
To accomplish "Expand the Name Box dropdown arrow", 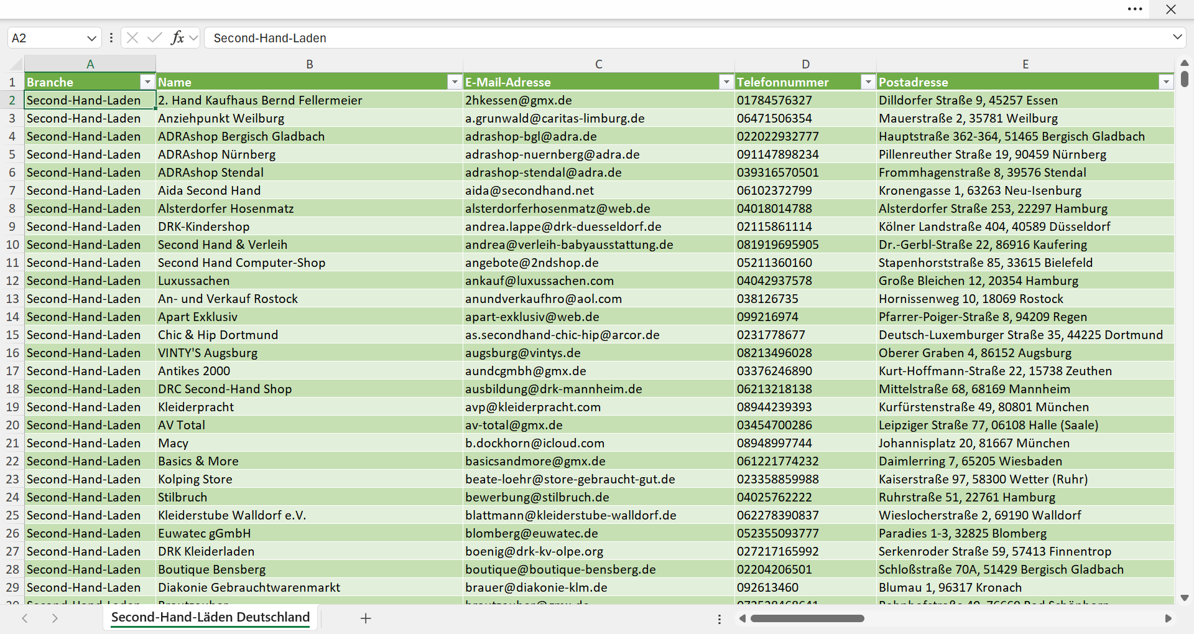I will pyautogui.click(x=91, y=38).
